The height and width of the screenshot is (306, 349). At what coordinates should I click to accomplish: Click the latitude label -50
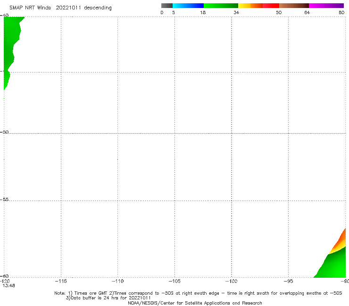point(4,132)
